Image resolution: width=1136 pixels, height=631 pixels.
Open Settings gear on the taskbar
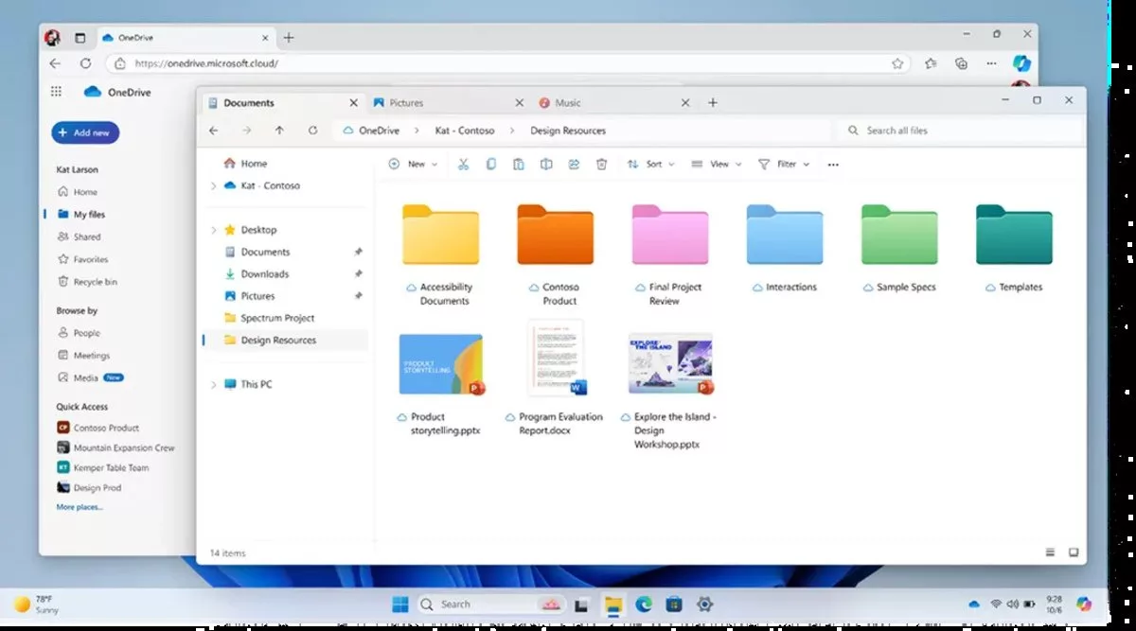(x=704, y=604)
